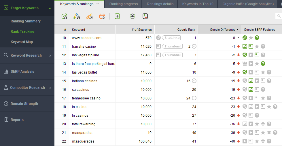
Task: Open Ranking Summary in sidebar
Action: pyautogui.click(x=26, y=21)
